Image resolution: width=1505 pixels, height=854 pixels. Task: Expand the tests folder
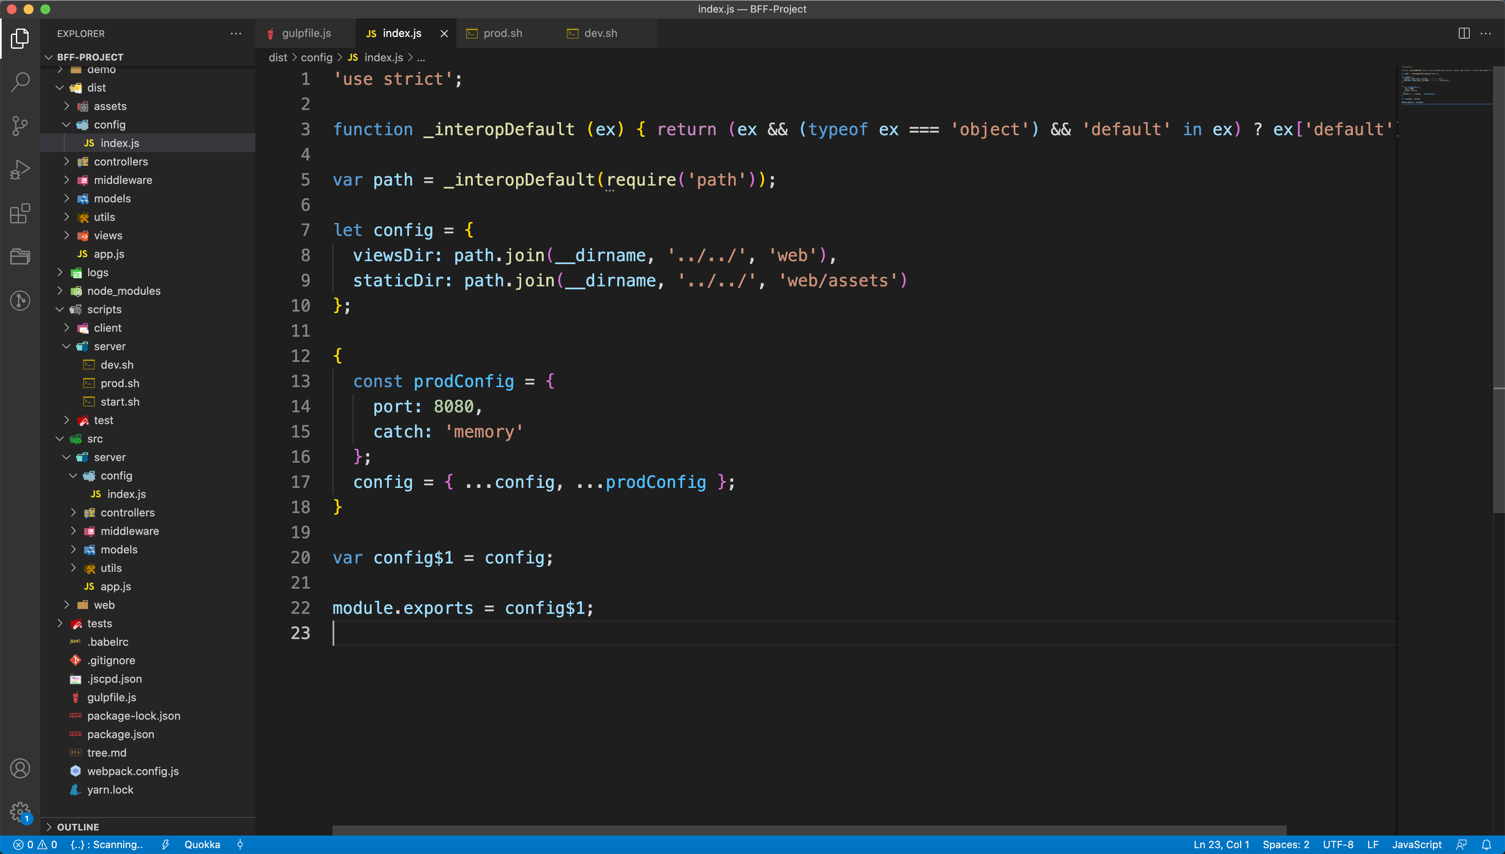click(x=148, y=623)
